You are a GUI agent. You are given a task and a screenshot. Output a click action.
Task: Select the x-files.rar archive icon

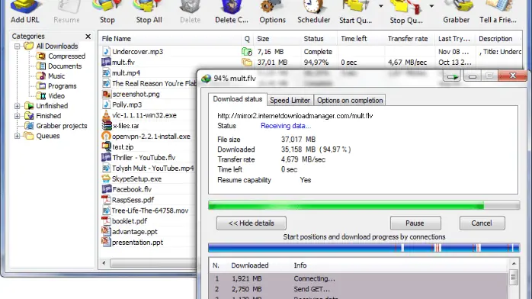point(107,126)
